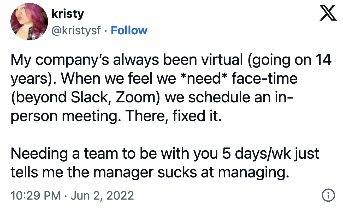
Task: Click the word Zoom in the tweet
Action: click(x=137, y=97)
